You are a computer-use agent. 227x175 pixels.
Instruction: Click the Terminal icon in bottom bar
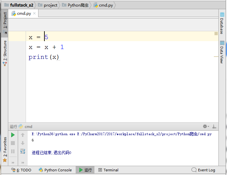pos(100,170)
